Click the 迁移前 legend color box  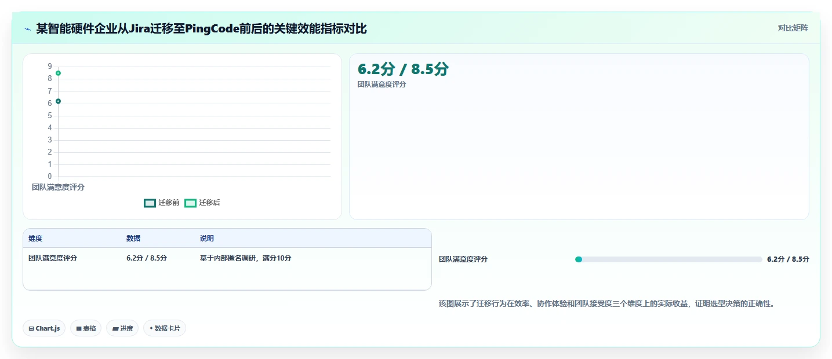[150, 203]
